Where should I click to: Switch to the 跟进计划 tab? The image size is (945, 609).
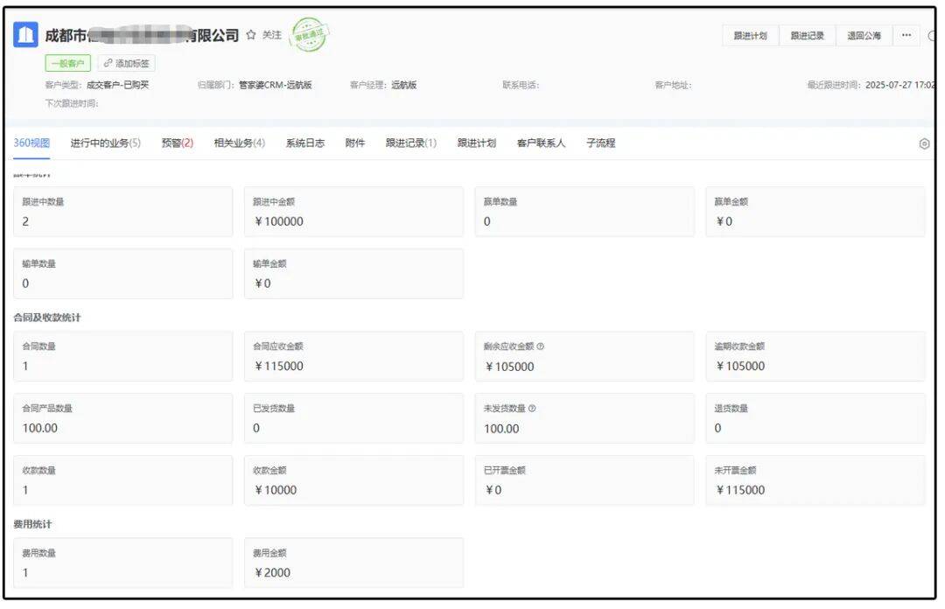coord(477,143)
